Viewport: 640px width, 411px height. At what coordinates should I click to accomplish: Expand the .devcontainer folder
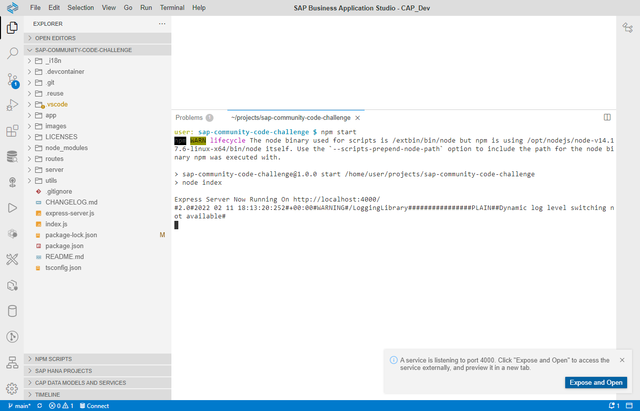point(98,72)
